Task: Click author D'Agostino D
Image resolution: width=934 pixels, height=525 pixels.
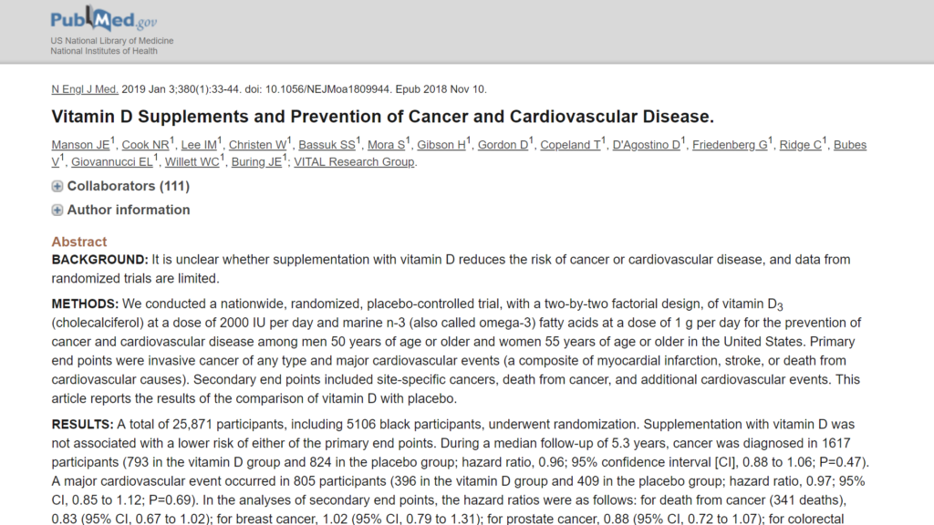Action: (x=646, y=146)
